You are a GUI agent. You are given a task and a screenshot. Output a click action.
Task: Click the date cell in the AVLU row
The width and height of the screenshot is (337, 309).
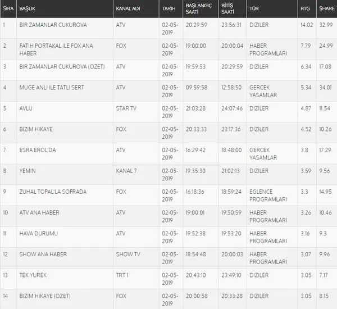[x=170, y=112]
